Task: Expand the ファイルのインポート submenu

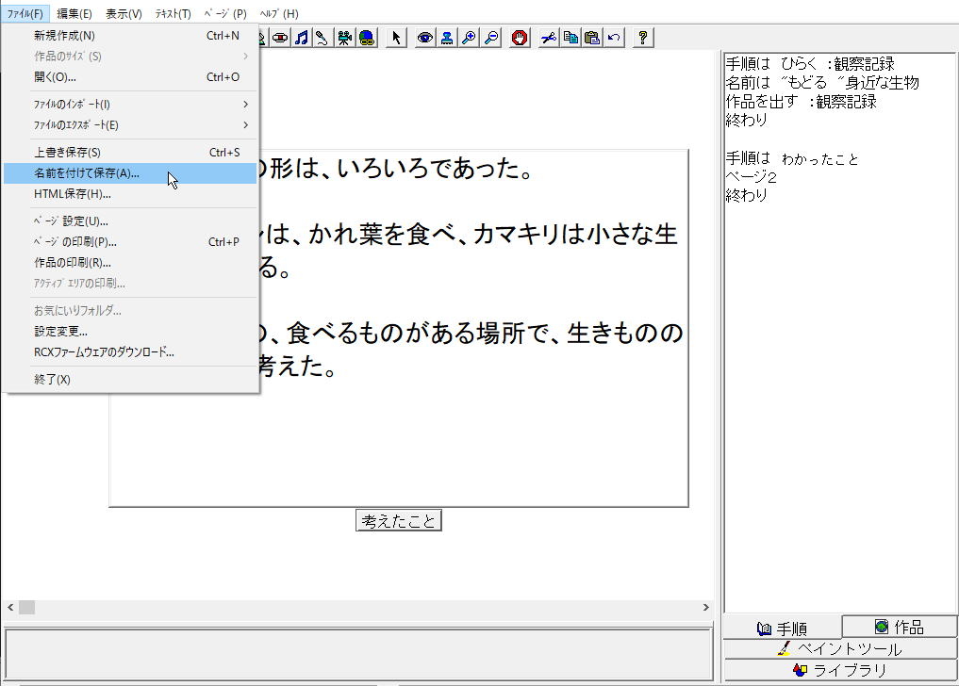Action: (x=130, y=104)
